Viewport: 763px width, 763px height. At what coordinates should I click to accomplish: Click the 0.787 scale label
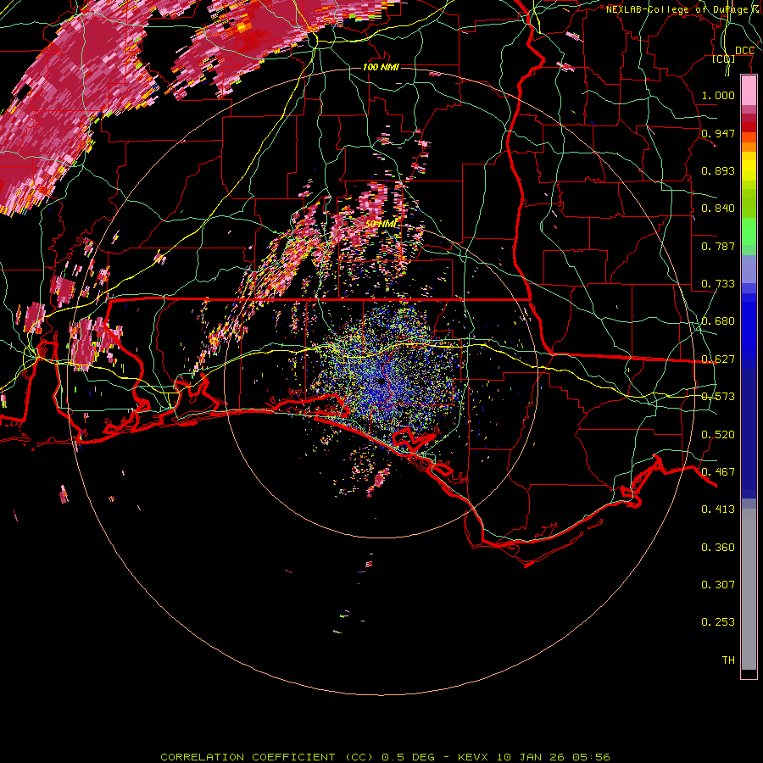click(718, 246)
